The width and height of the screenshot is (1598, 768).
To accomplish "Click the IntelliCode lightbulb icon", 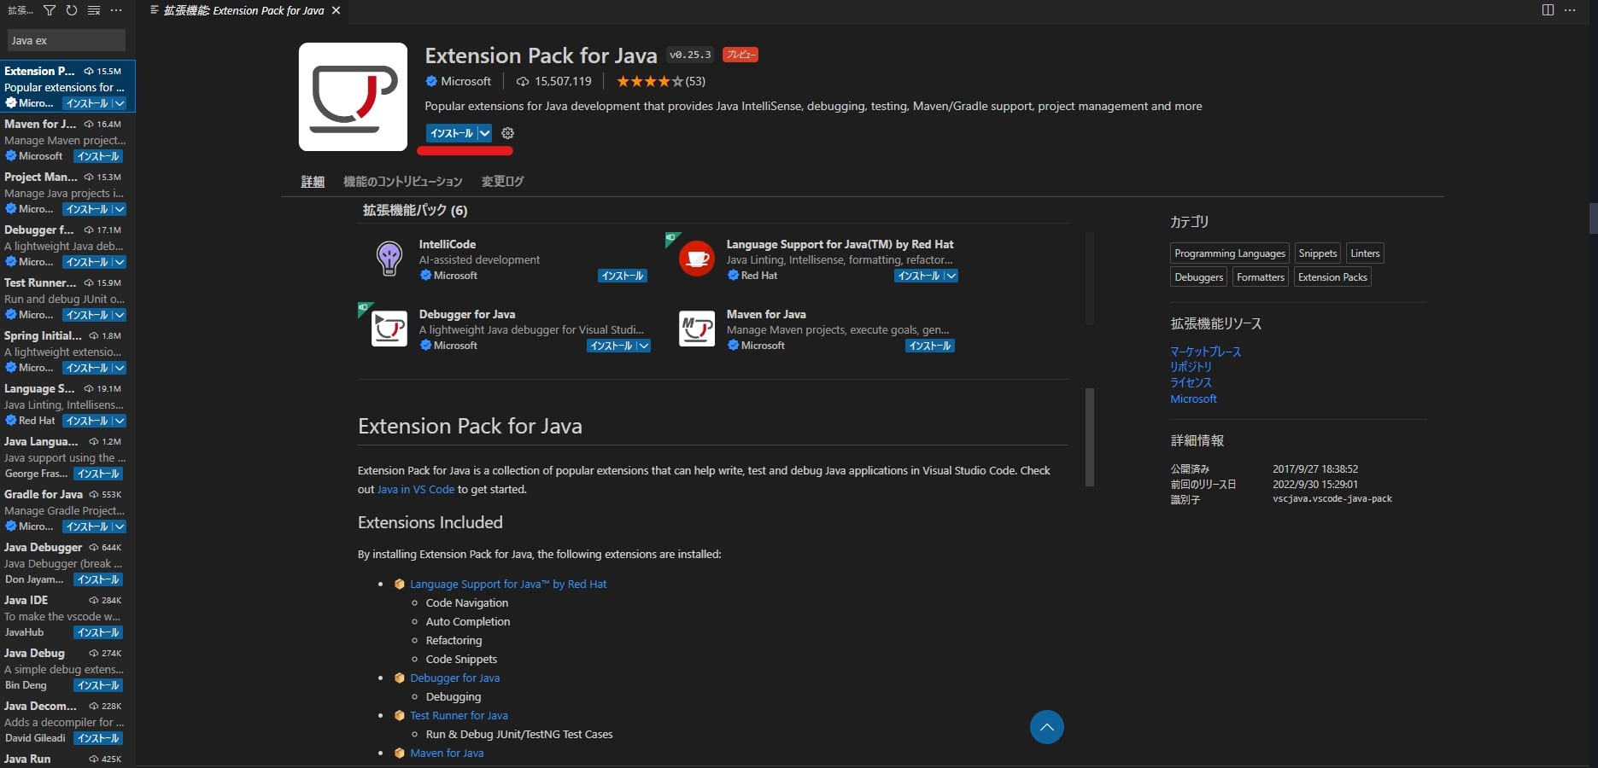I will click(389, 259).
